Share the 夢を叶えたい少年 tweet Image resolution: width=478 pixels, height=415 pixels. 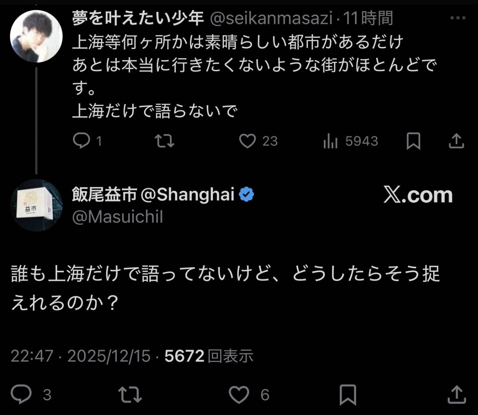[456, 141]
